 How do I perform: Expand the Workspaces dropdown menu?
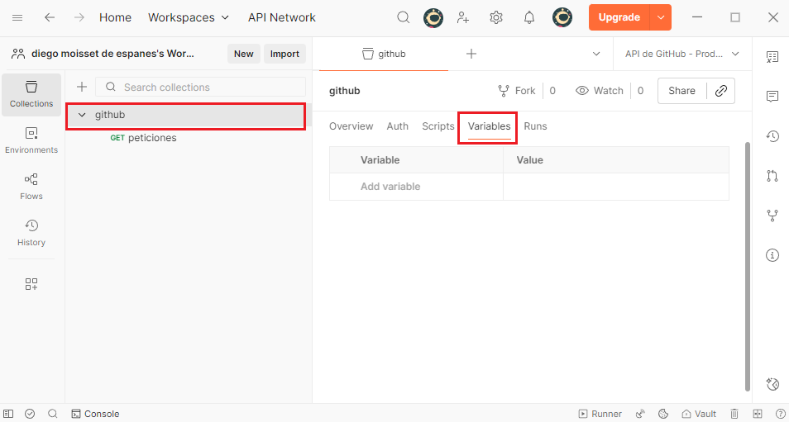(x=189, y=17)
